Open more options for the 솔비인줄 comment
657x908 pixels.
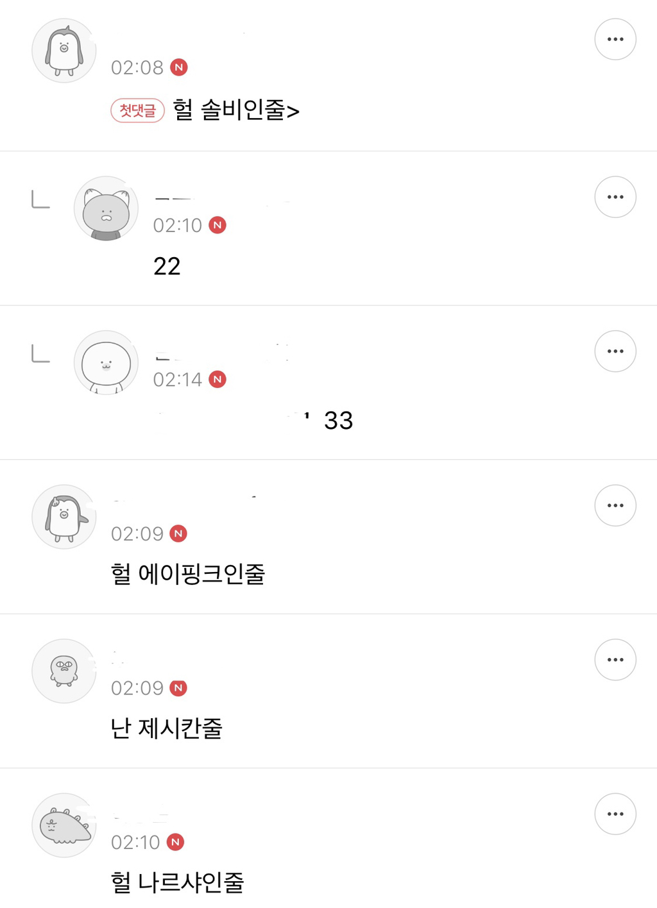point(615,39)
